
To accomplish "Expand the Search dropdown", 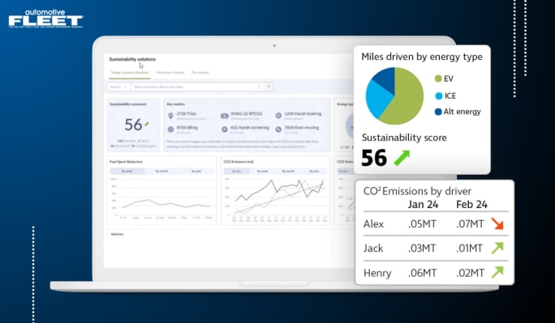I will point(118,87).
